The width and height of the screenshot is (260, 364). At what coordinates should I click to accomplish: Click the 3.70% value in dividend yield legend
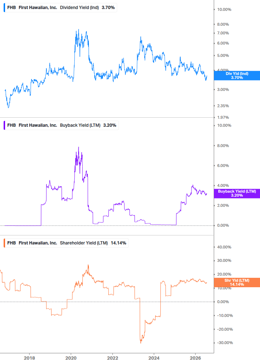point(108,8)
